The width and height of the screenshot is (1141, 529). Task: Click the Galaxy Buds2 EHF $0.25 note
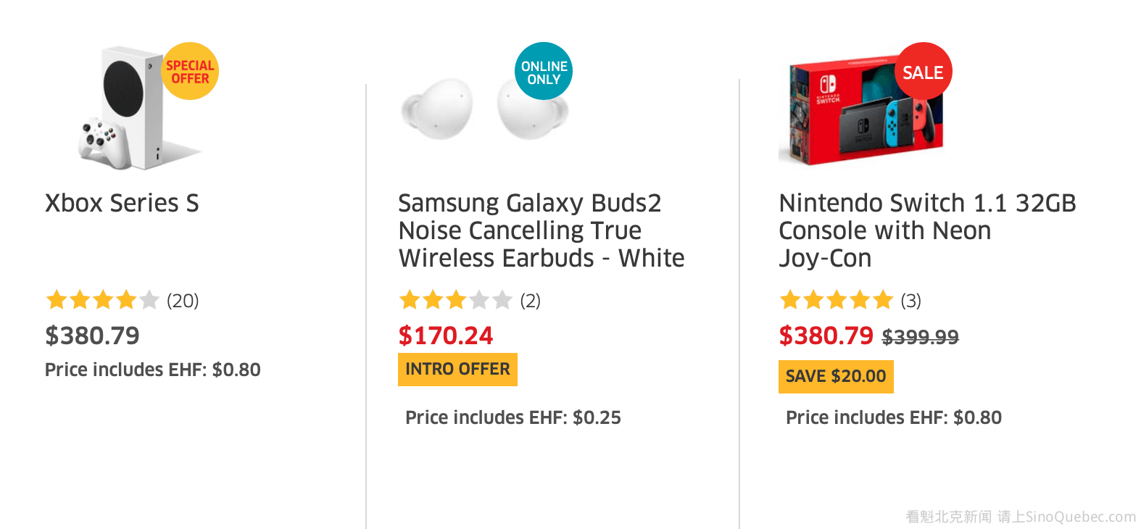[x=513, y=417]
